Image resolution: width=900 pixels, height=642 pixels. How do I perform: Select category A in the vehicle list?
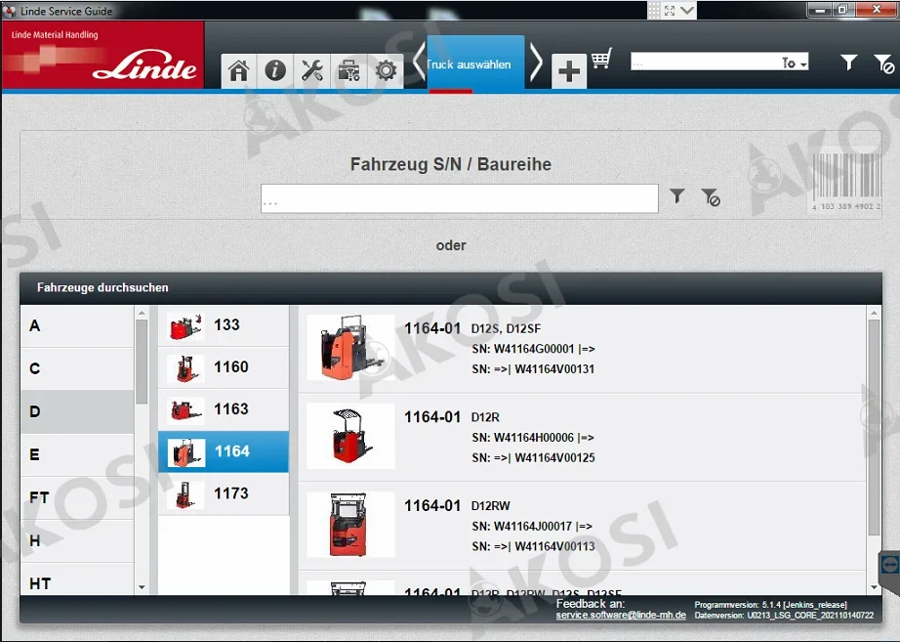77,325
